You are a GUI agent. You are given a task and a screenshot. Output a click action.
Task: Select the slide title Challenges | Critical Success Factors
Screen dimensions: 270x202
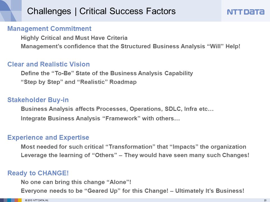click(101, 11)
